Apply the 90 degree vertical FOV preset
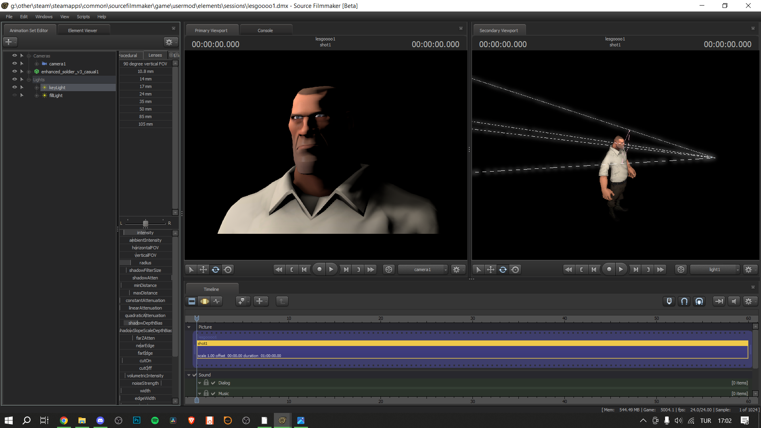The image size is (761, 428). (145, 64)
